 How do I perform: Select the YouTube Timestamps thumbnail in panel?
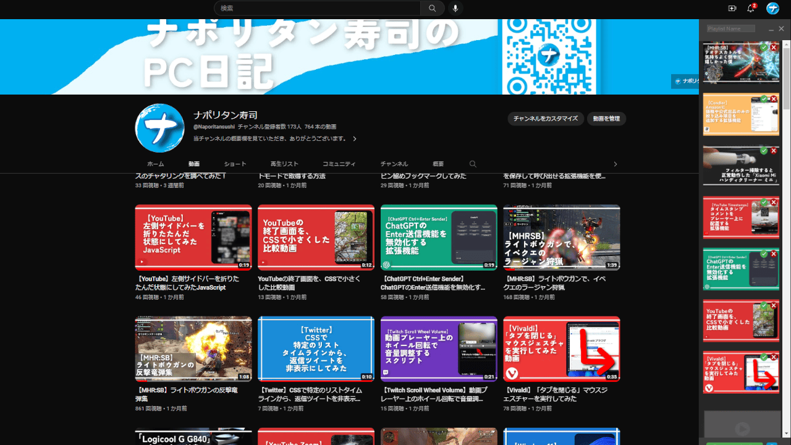coord(741,218)
